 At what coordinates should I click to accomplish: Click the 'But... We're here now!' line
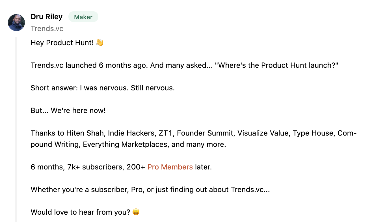(68, 110)
